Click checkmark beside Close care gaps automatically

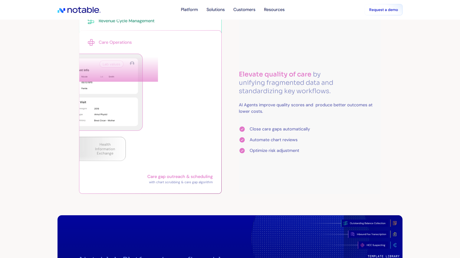242,129
